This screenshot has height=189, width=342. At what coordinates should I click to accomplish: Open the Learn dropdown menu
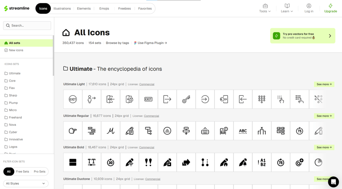click(x=287, y=8)
